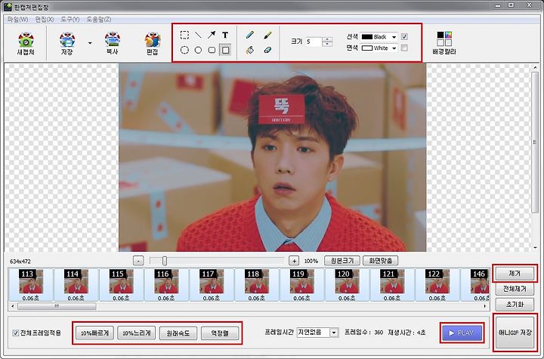Select frame thumbnail 115
This screenshot has width=544, height=359.
click(121, 285)
